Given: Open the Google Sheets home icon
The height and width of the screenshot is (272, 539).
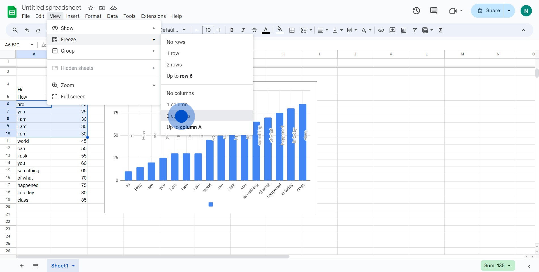Looking at the screenshot, I should pyautogui.click(x=12, y=12).
